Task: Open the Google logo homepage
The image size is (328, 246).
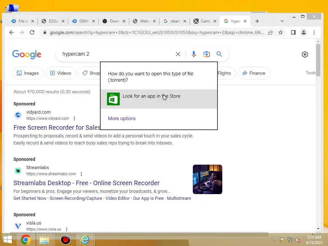Action: click(x=27, y=54)
